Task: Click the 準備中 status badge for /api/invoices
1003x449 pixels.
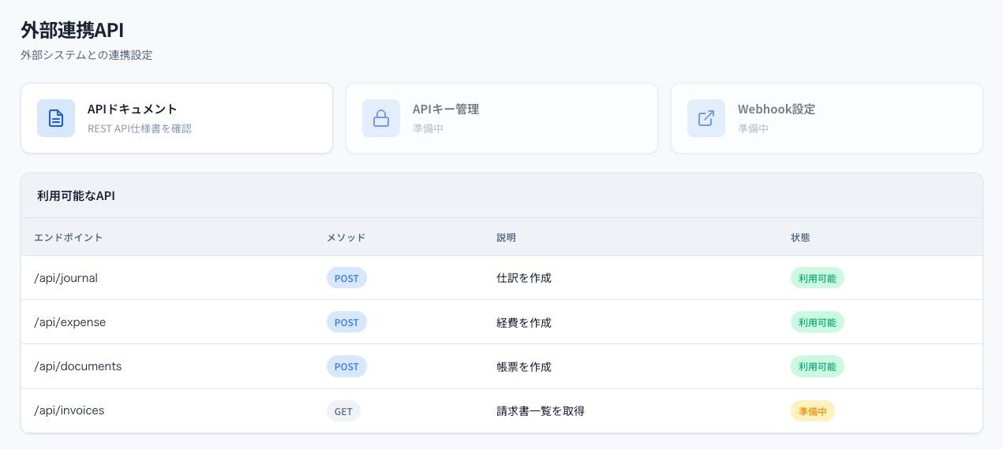Action: coord(812,411)
